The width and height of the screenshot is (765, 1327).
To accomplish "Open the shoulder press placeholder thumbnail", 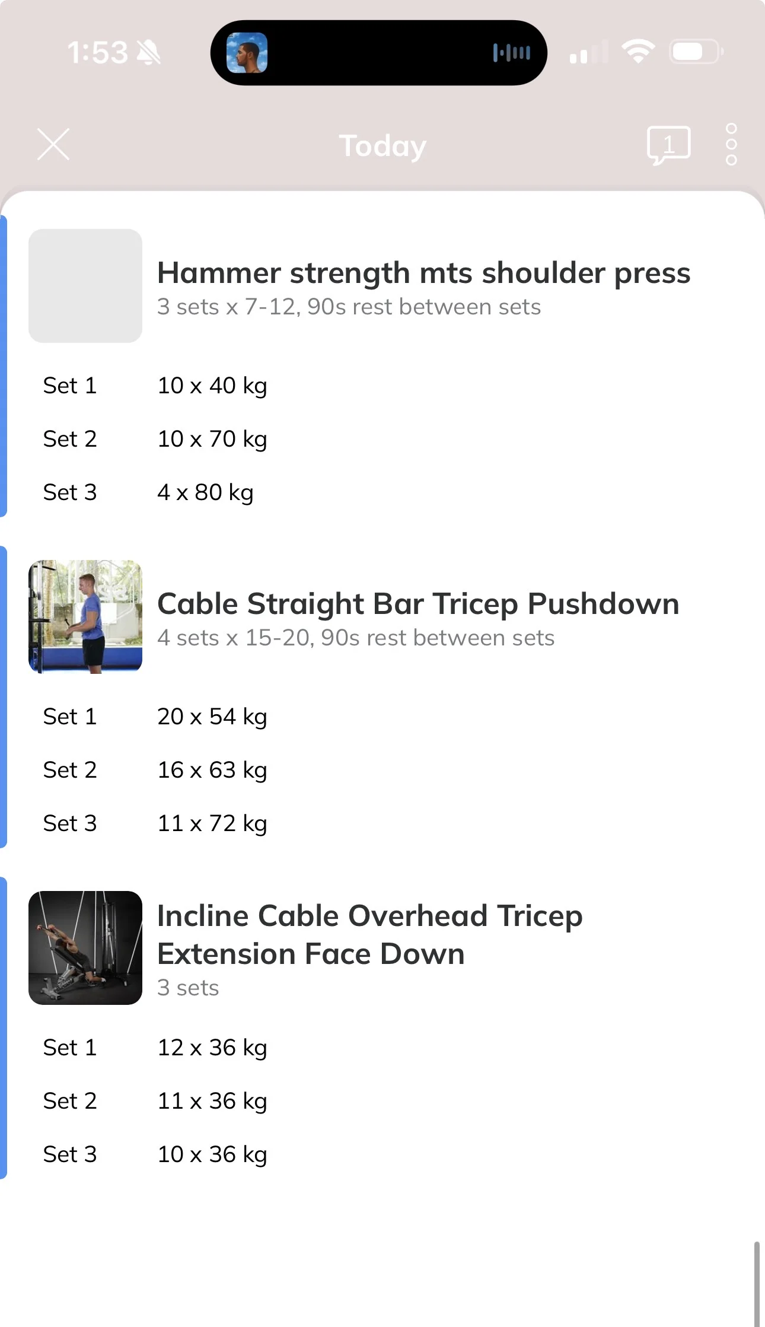I will (x=85, y=286).
